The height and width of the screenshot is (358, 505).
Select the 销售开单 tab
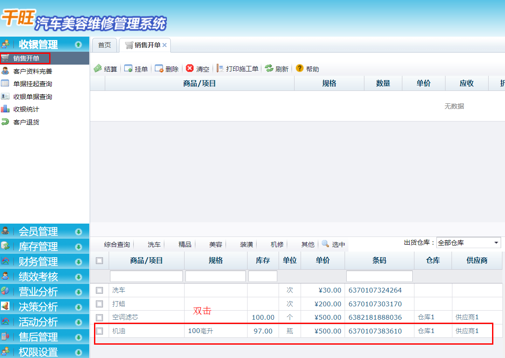[144, 45]
